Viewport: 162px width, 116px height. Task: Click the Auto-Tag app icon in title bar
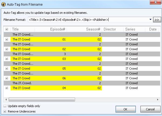pos(4,4)
